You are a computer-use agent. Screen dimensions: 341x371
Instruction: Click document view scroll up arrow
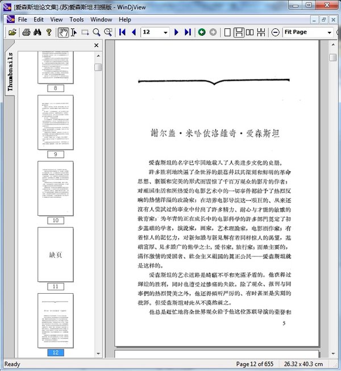[333, 44]
